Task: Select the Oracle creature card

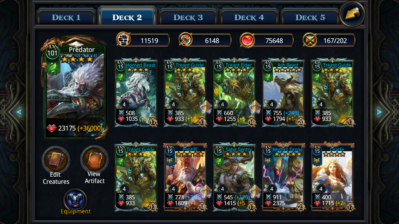Action: (x=332, y=177)
